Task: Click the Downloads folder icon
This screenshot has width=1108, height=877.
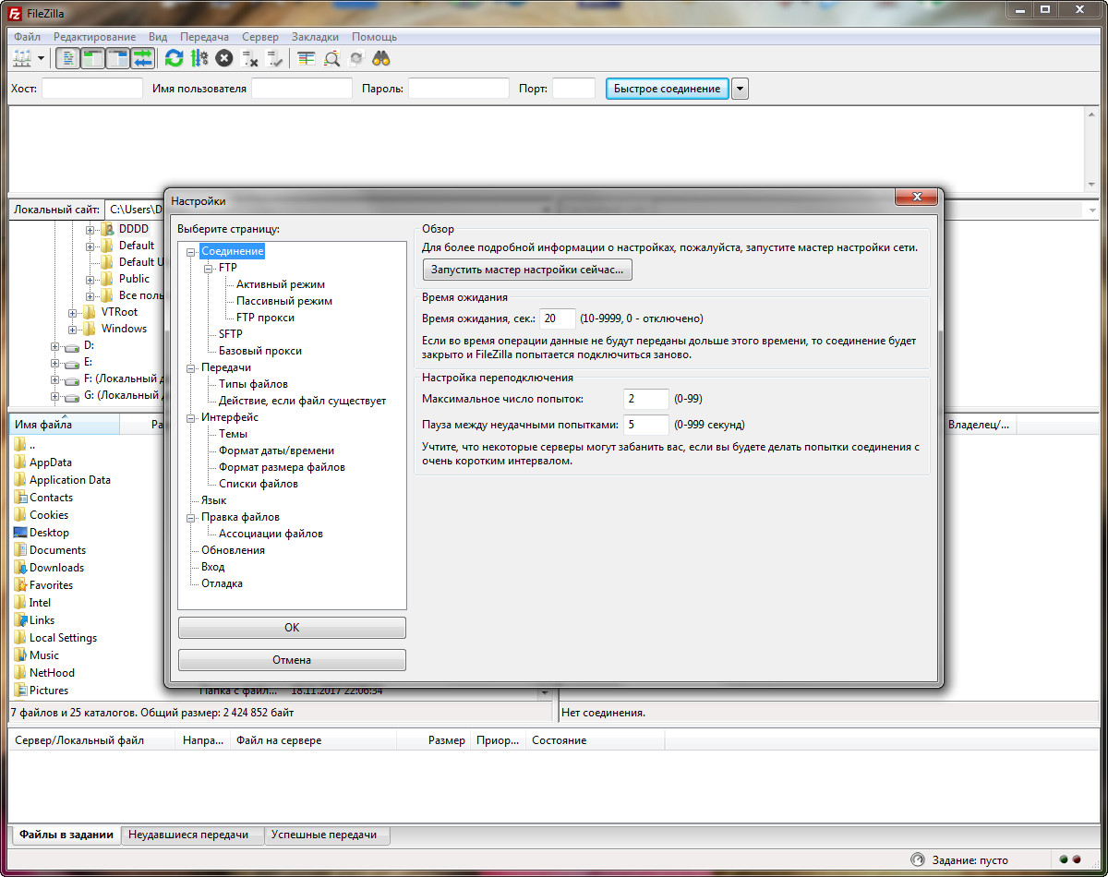Action: 20,568
